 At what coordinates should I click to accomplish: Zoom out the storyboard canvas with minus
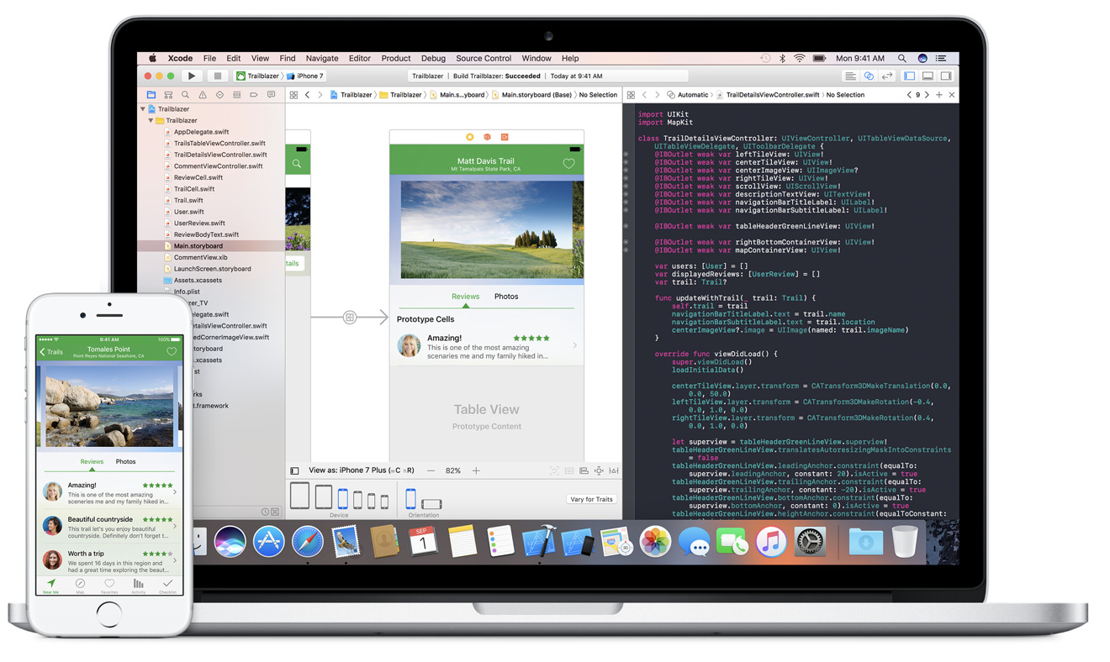[x=431, y=470]
